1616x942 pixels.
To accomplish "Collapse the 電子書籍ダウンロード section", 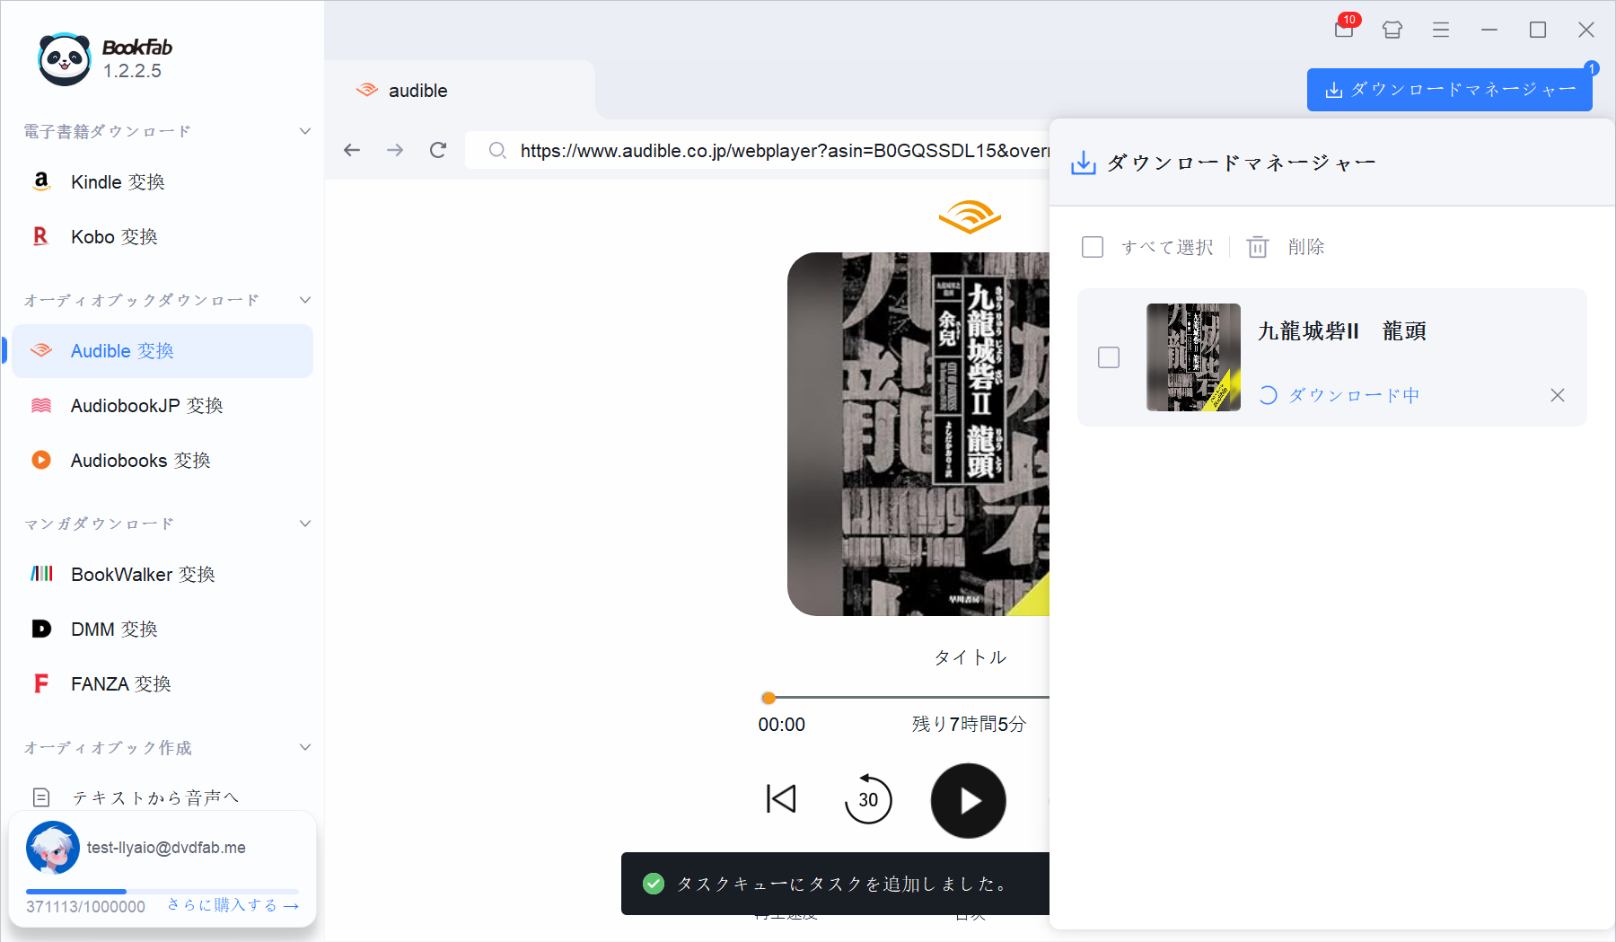I will click(305, 130).
